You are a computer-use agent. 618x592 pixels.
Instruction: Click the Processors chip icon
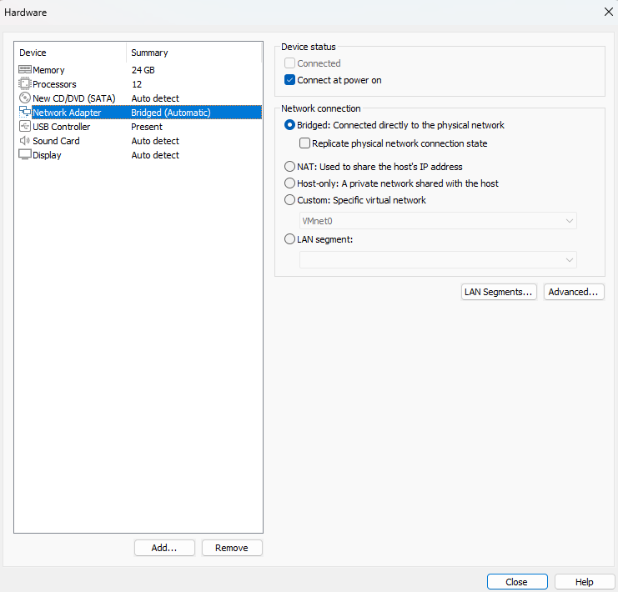(x=25, y=84)
